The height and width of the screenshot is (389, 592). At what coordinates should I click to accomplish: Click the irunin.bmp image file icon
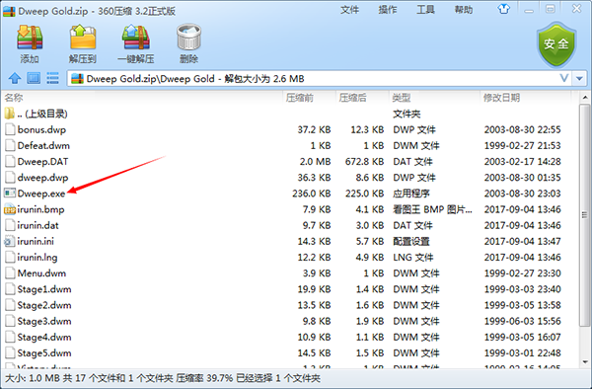(x=10, y=209)
